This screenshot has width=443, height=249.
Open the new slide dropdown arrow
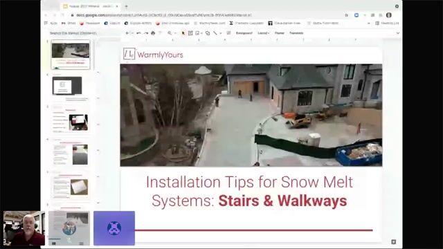(x=132, y=33)
